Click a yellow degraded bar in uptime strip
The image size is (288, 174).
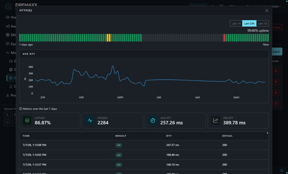click(x=107, y=38)
